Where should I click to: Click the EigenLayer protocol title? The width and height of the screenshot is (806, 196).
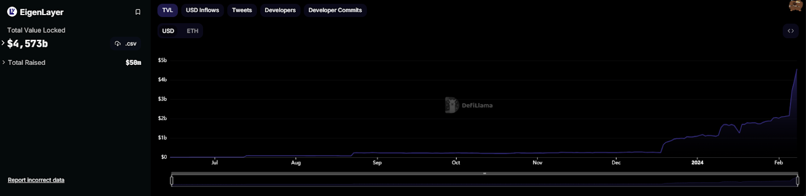42,12
